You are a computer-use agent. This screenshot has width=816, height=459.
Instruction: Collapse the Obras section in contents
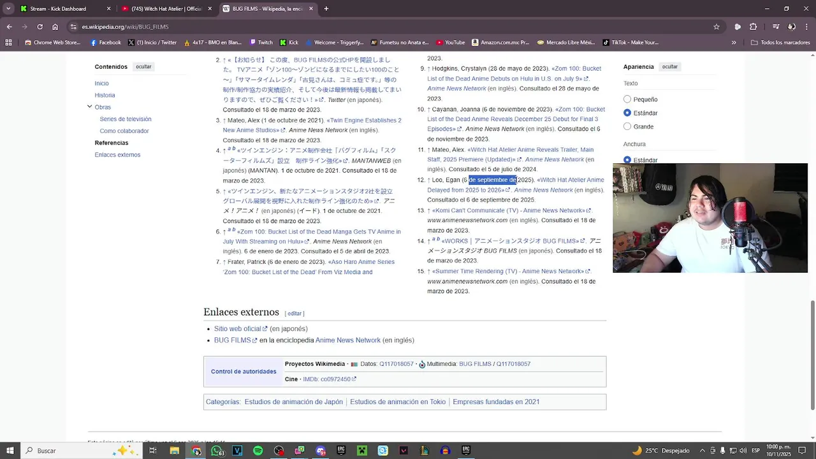tap(89, 106)
